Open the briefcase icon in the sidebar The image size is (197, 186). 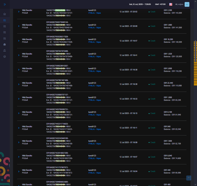point(5,45)
